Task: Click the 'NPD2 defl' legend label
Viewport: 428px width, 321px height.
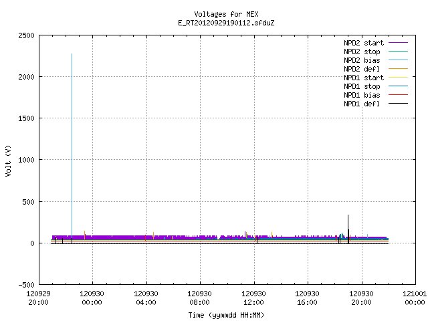Action: click(x=362, y=69)
